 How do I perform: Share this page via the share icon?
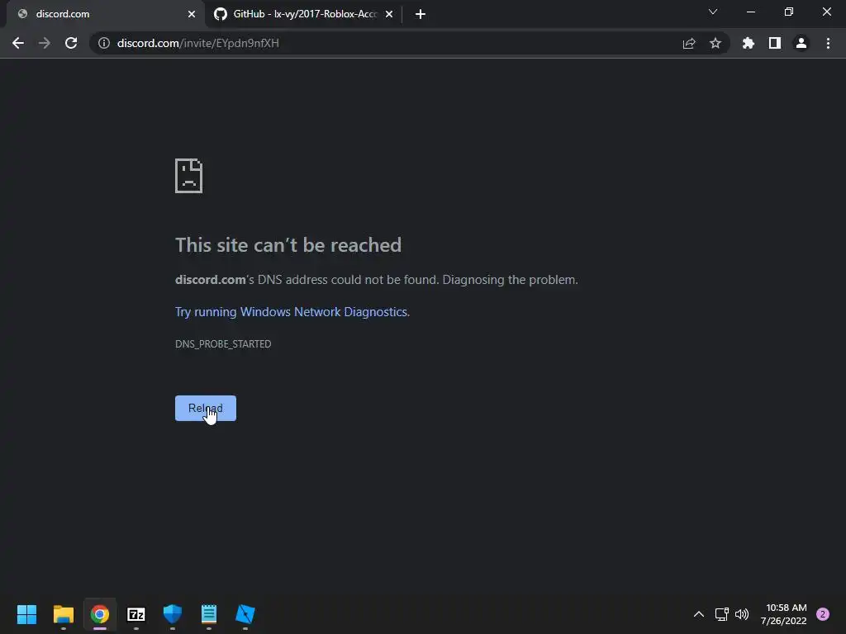pyautogui.click(x=689, y=43)
